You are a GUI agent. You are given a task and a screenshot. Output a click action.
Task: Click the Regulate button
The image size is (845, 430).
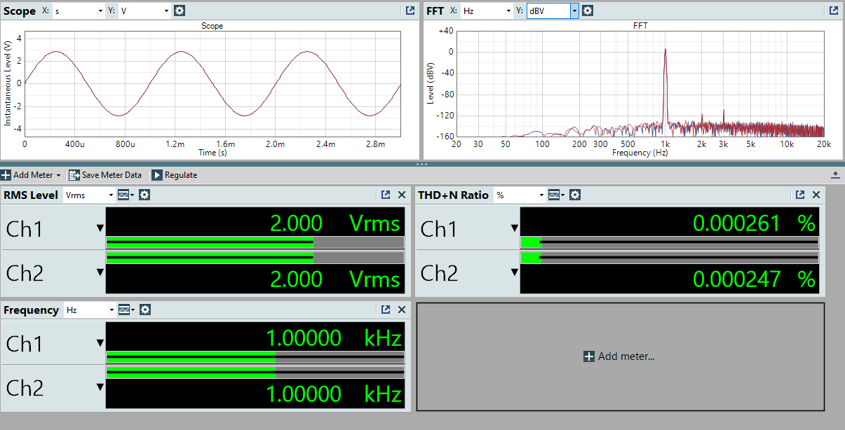[x=175, y=175]
